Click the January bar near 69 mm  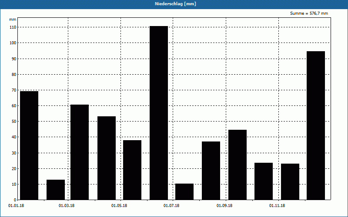pyautogui.click(x=29, y=145)
